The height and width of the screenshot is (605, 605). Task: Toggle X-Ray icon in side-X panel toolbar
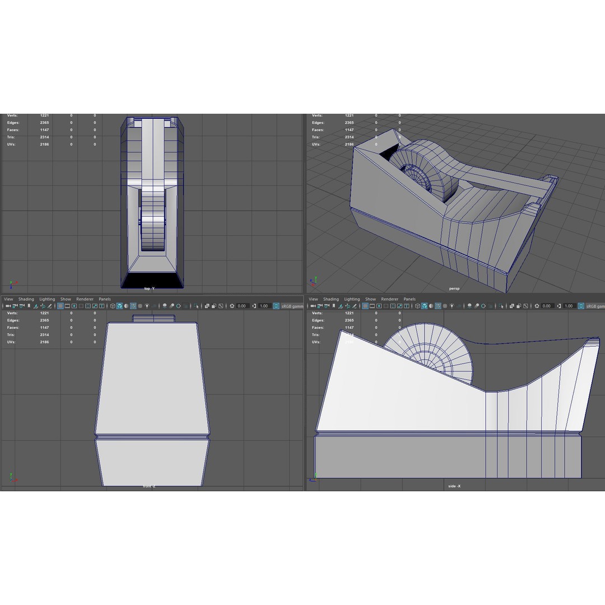coord(512,306)
